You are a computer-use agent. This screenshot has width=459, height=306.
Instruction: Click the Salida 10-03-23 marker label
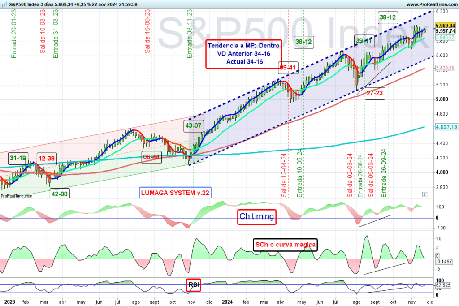pyautogui.click(x=43, y=32)
